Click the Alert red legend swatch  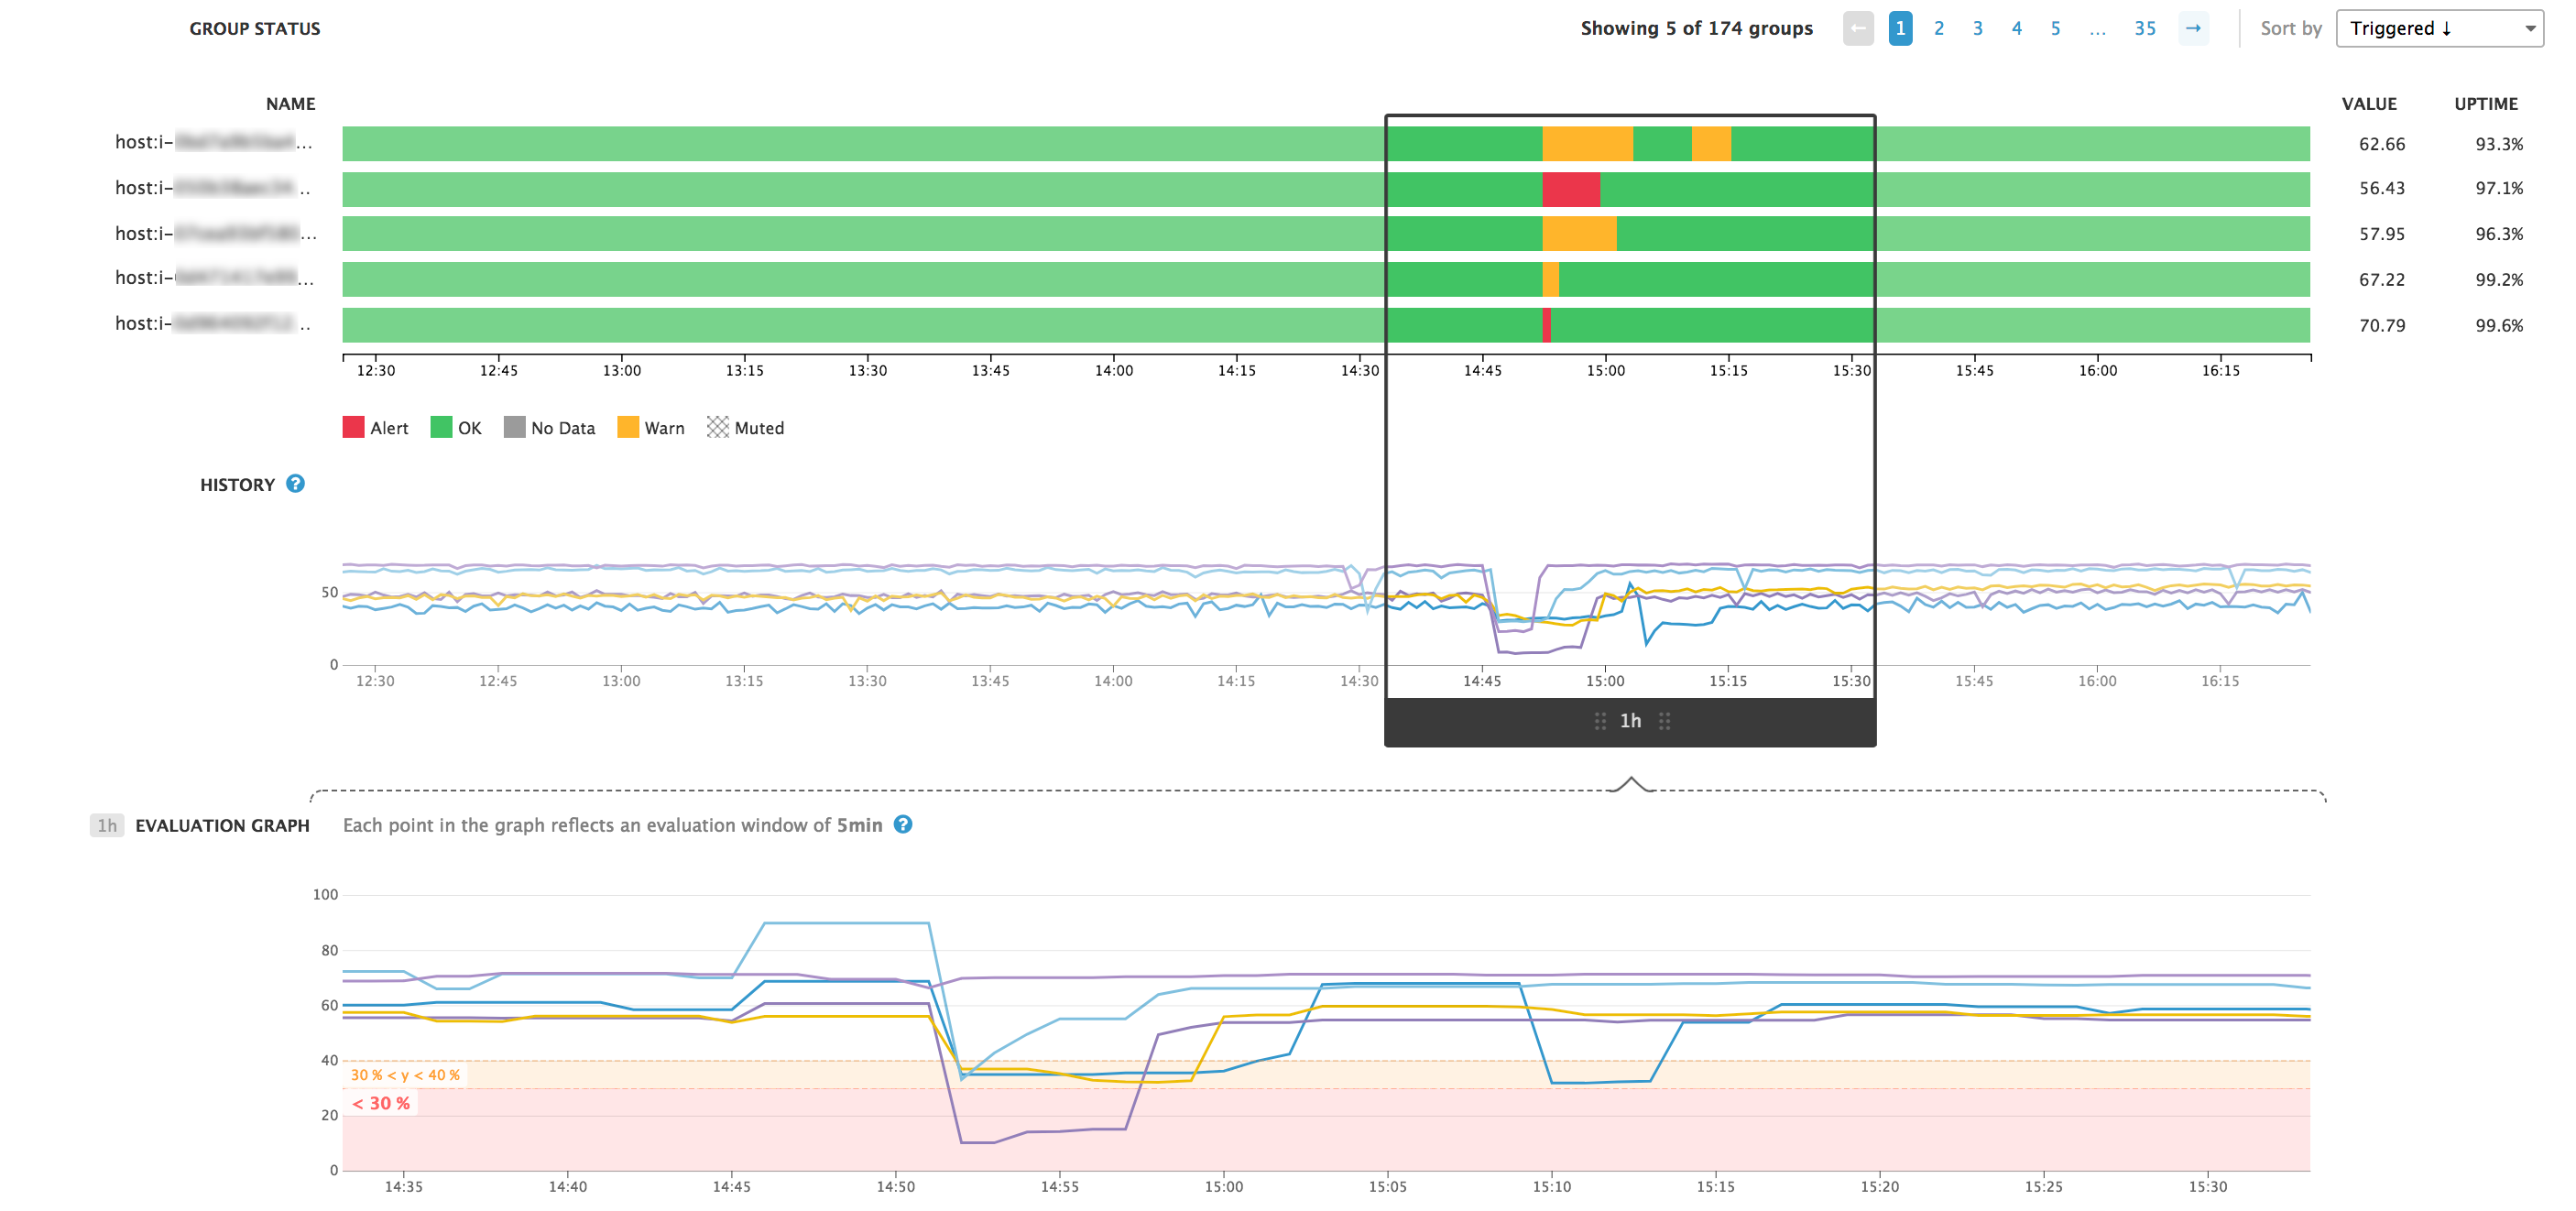(353, 427)
